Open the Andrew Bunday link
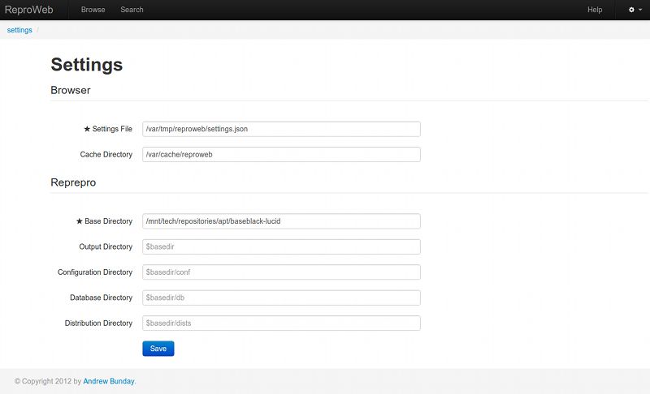Viewport: 650px width, 394px height. coord(109,381)
